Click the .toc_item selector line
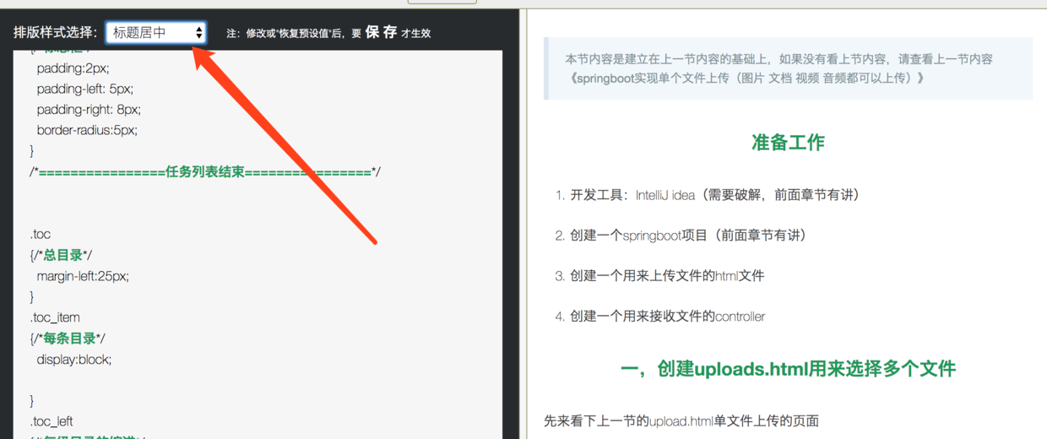The height and width of the screenshot is (439, 1047). pyautogui.click(x=55, y=317)
